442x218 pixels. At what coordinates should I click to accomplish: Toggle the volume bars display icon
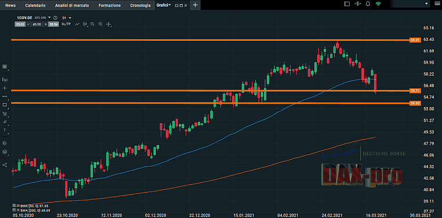[4, 143]
